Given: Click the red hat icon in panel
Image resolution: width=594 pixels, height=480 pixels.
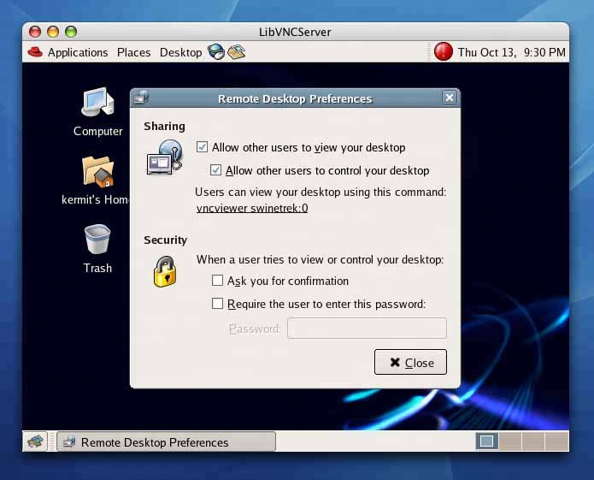Looking at the screenshot, I should tap(35, 52).
